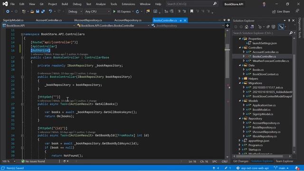Open the BooksController type navigation dropdown
Image resolution: width=304 pixels, height=171 pixels.
click(x=113, y=26)
